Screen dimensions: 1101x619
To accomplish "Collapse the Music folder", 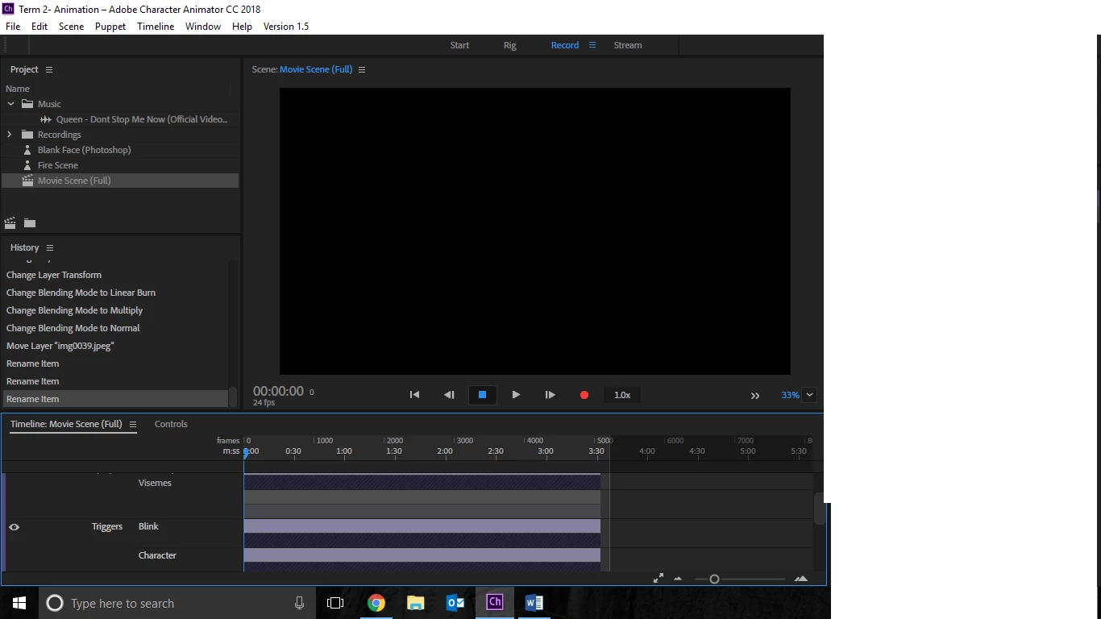I will [10, 104].
